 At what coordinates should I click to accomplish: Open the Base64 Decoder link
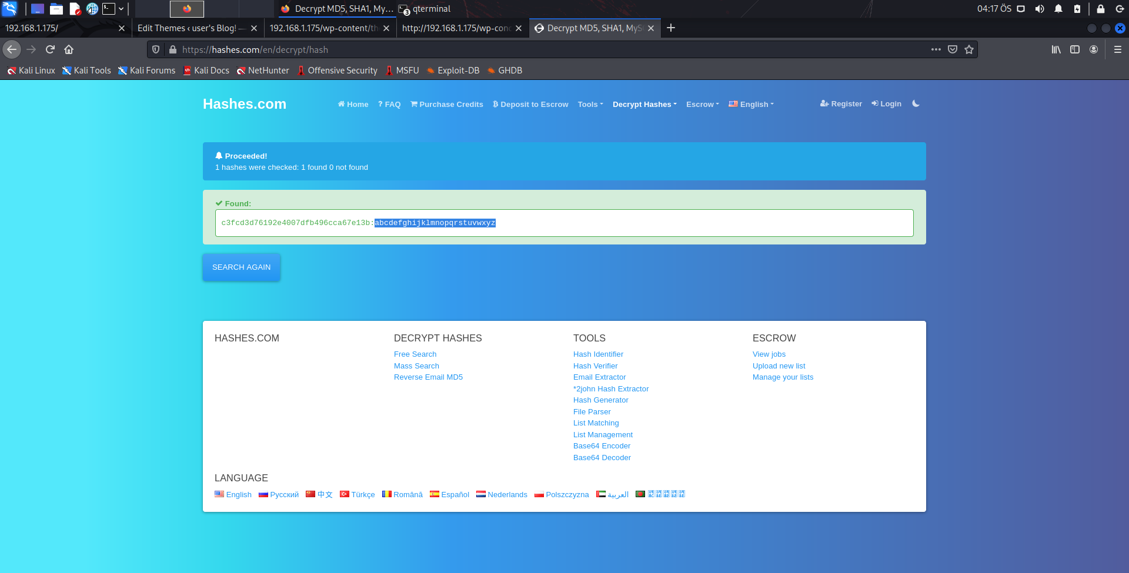click(602, 458)
